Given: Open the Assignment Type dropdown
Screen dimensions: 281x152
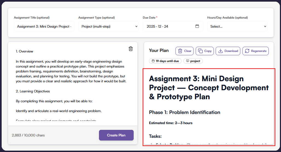Looking at the screenshot, I should tap(109, 26).
